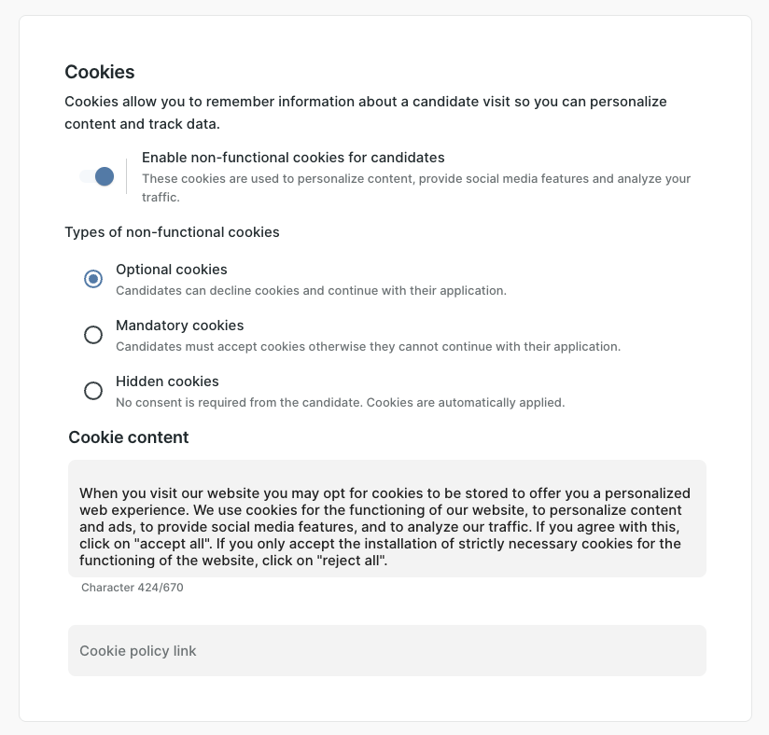This screenshot has width=769, height=735.
Task: Click 'Types of non-functional cookies' label
Action: (172, 231)
